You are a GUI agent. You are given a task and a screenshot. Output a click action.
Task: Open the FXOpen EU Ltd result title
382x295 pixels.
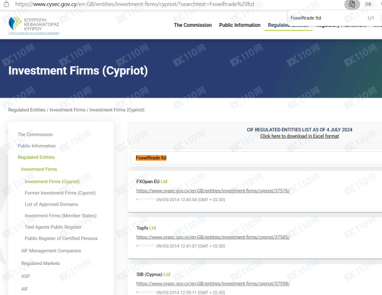click(152, 182)
